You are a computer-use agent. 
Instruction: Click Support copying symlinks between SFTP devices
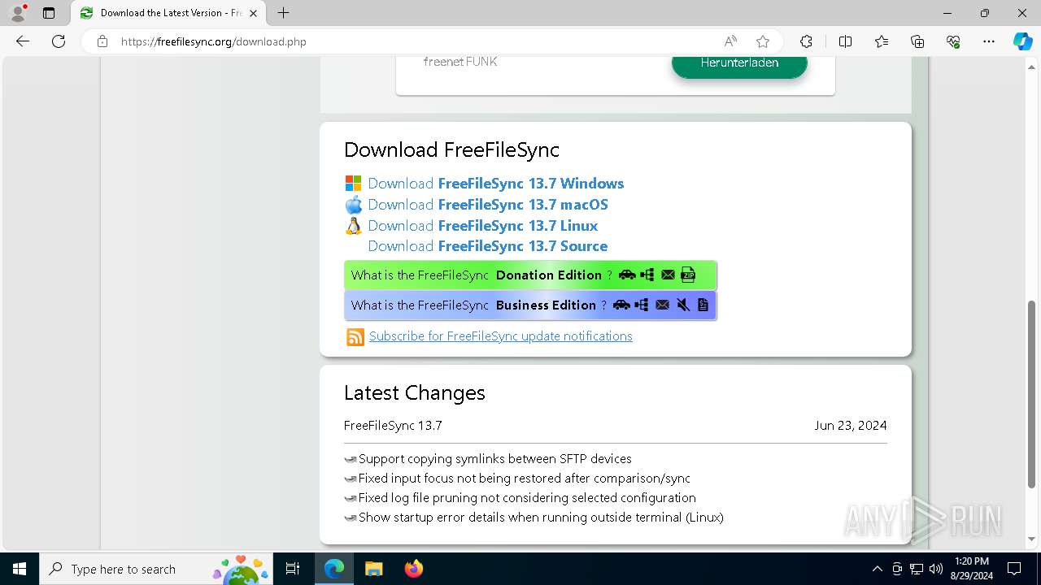pos(494,459)
